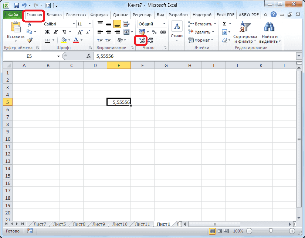Click the Fill Color bucket icon

coord(63,40)
